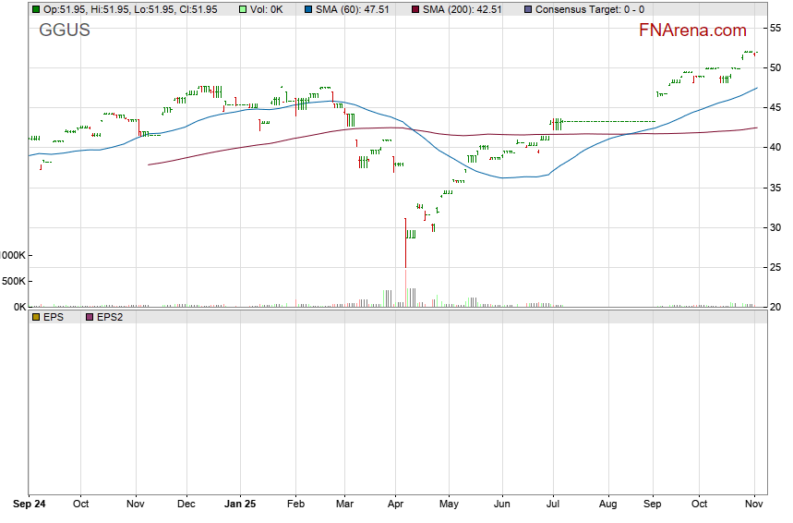The width and height of the screenshot is (793, 523).
Task: Click the gold EPS legend square
Action: coord(35,316)
